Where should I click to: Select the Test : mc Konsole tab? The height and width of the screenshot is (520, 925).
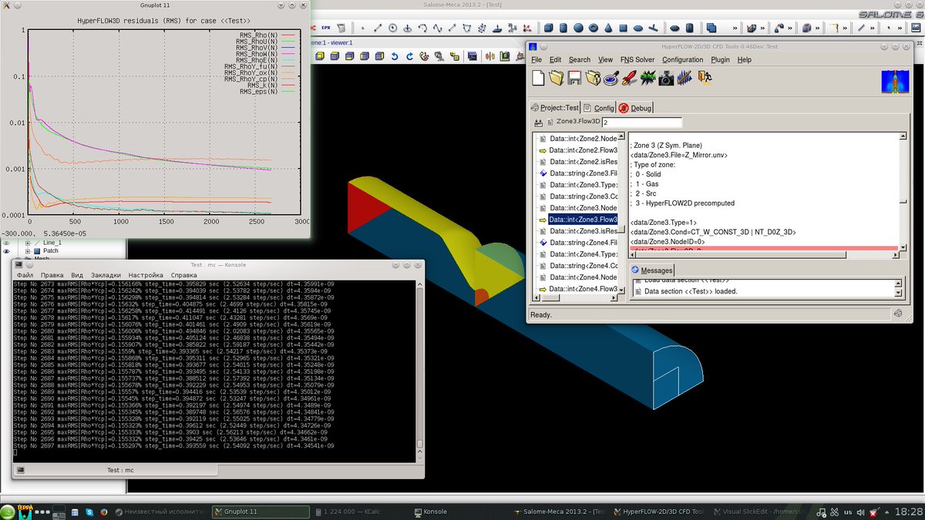pyautogui.click(x=120, y=470)
